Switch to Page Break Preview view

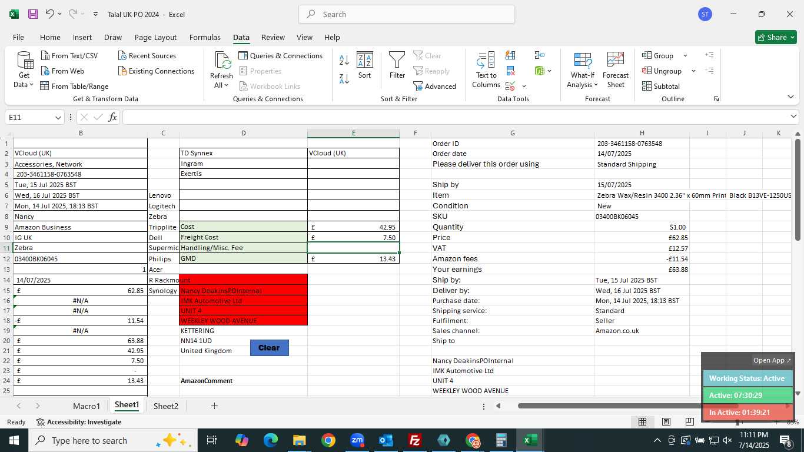coord(689,422)
